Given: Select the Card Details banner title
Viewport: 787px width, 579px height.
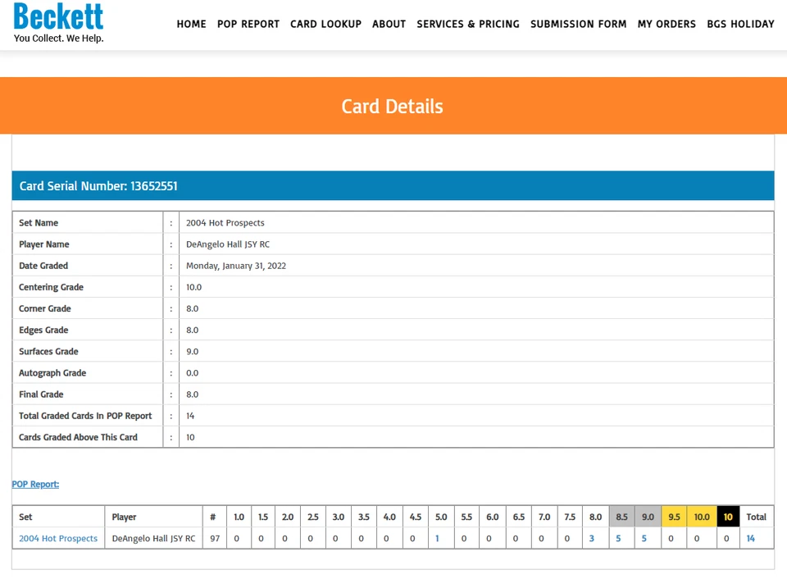Looking at the screenshot, I should point(393,107).
